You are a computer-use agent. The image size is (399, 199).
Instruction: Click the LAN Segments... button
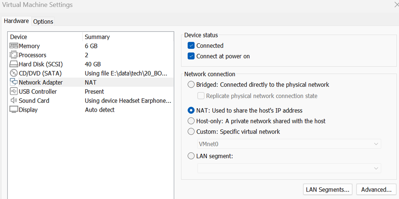[x=327, y=190]
